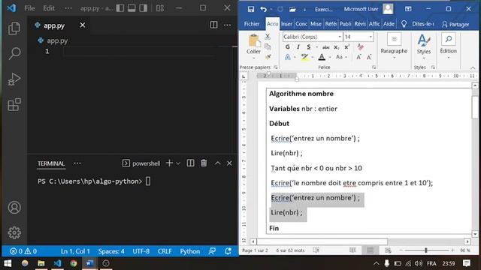This screenshot has width=481, height=270.
Task: Cut selection with scissors icon
Action: coord(268,37)
